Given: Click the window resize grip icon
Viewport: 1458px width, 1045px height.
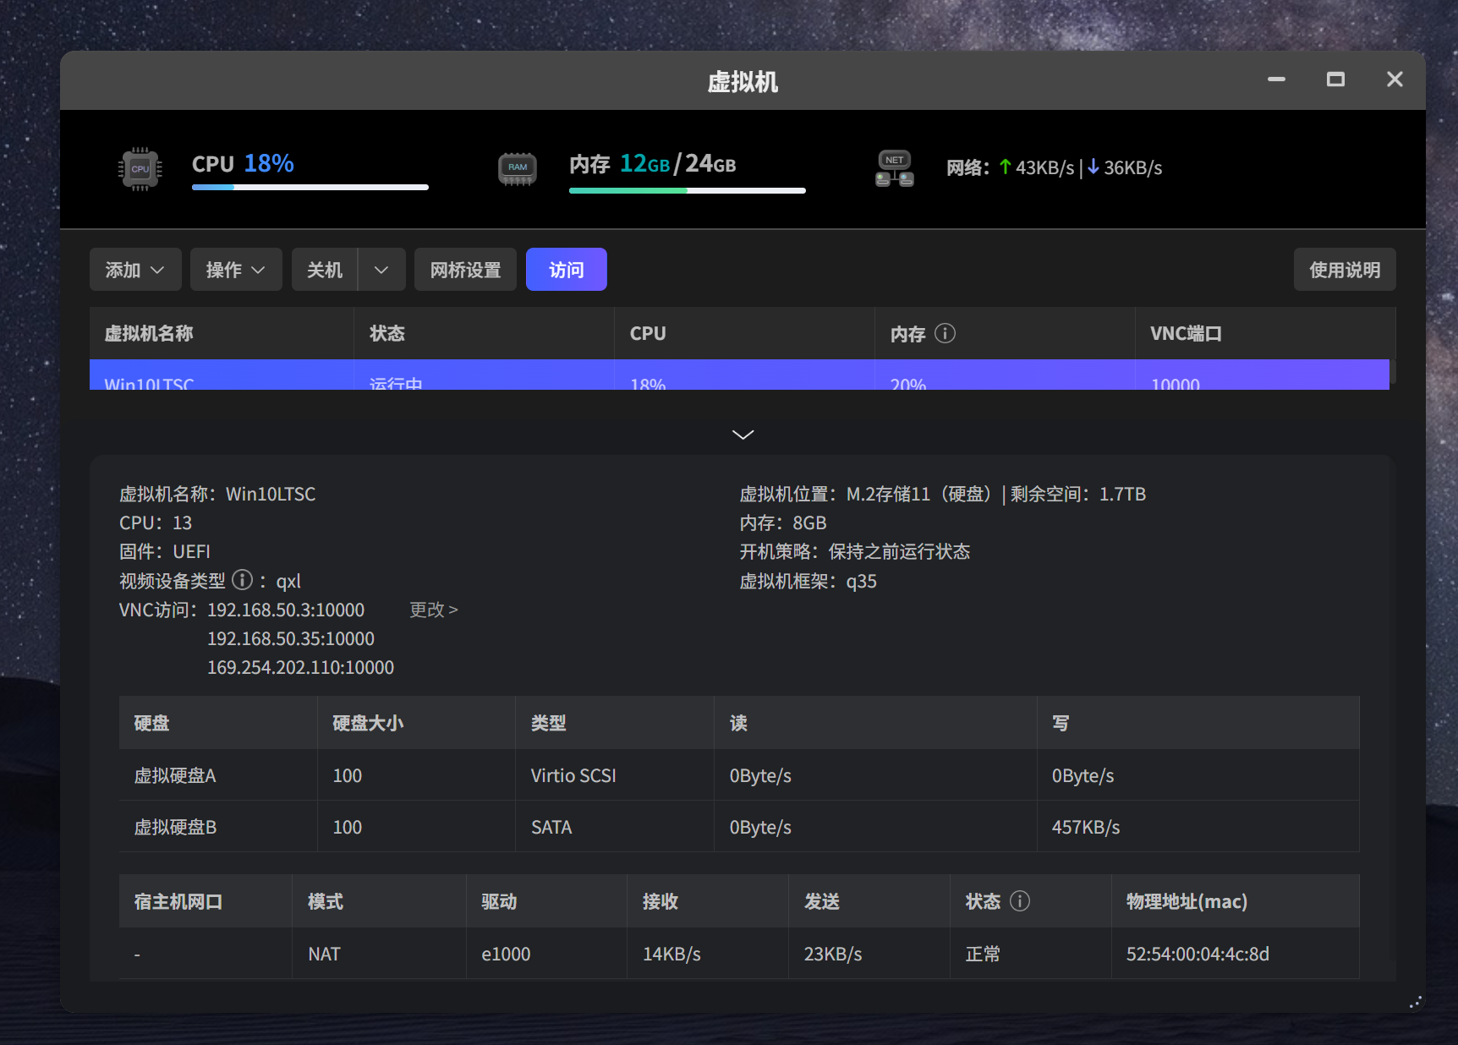Looking at the screenshot, I should tap(1416, 1002).
